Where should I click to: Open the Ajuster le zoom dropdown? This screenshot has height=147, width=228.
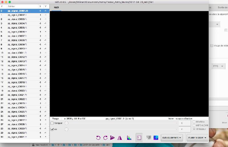point(197,138)
